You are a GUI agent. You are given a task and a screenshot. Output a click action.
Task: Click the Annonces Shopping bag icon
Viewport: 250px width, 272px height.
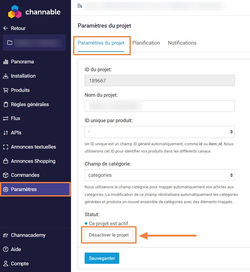[5, 161]
